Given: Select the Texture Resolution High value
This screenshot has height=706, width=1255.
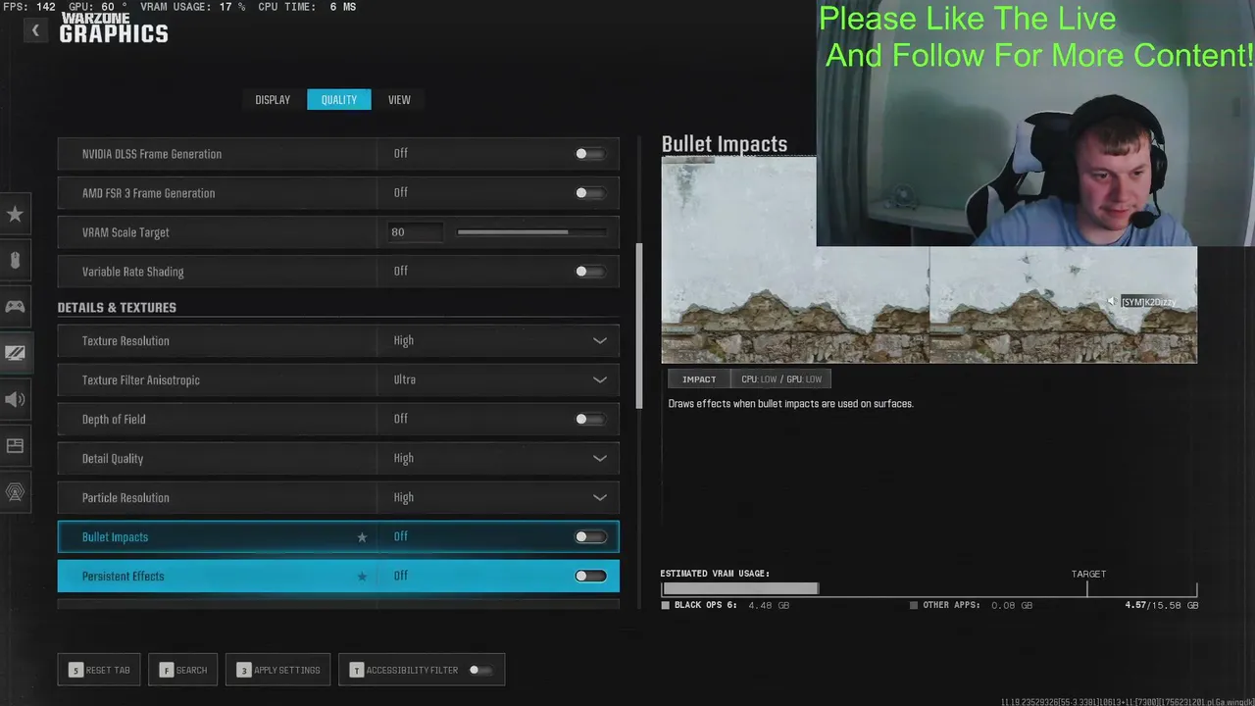Looking at the screenshot, I should (404, 341).
